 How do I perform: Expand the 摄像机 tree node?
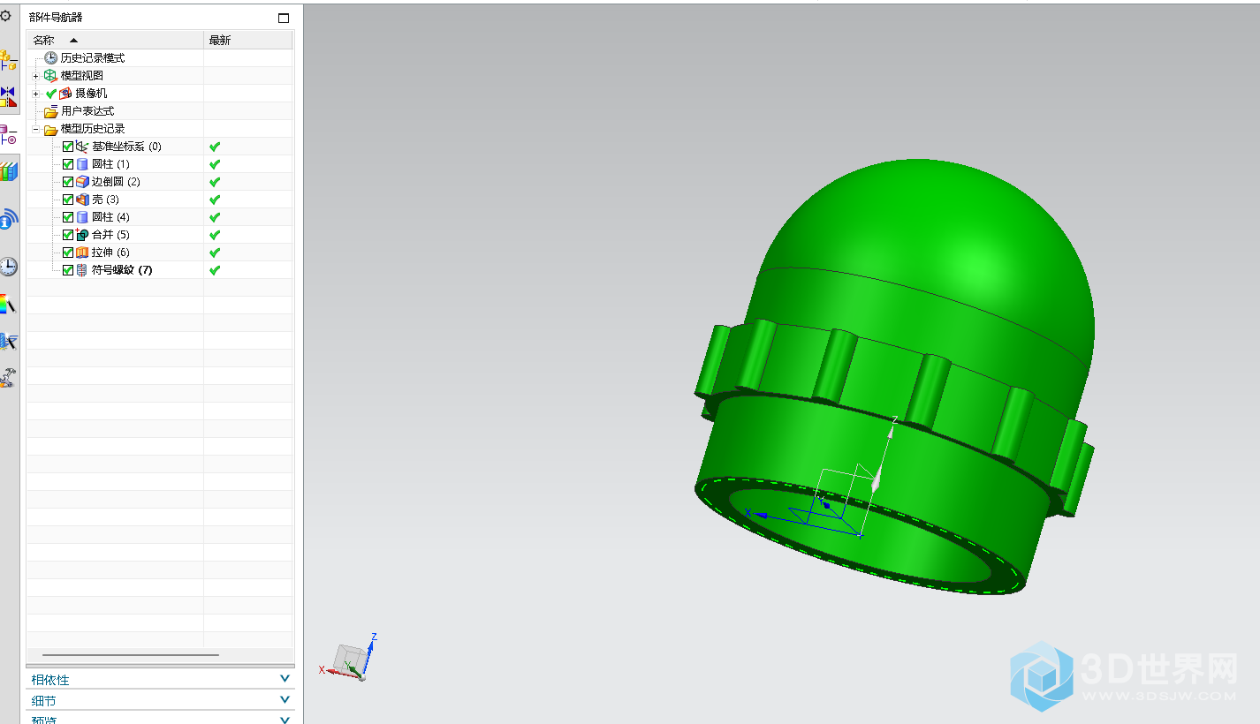36,94
